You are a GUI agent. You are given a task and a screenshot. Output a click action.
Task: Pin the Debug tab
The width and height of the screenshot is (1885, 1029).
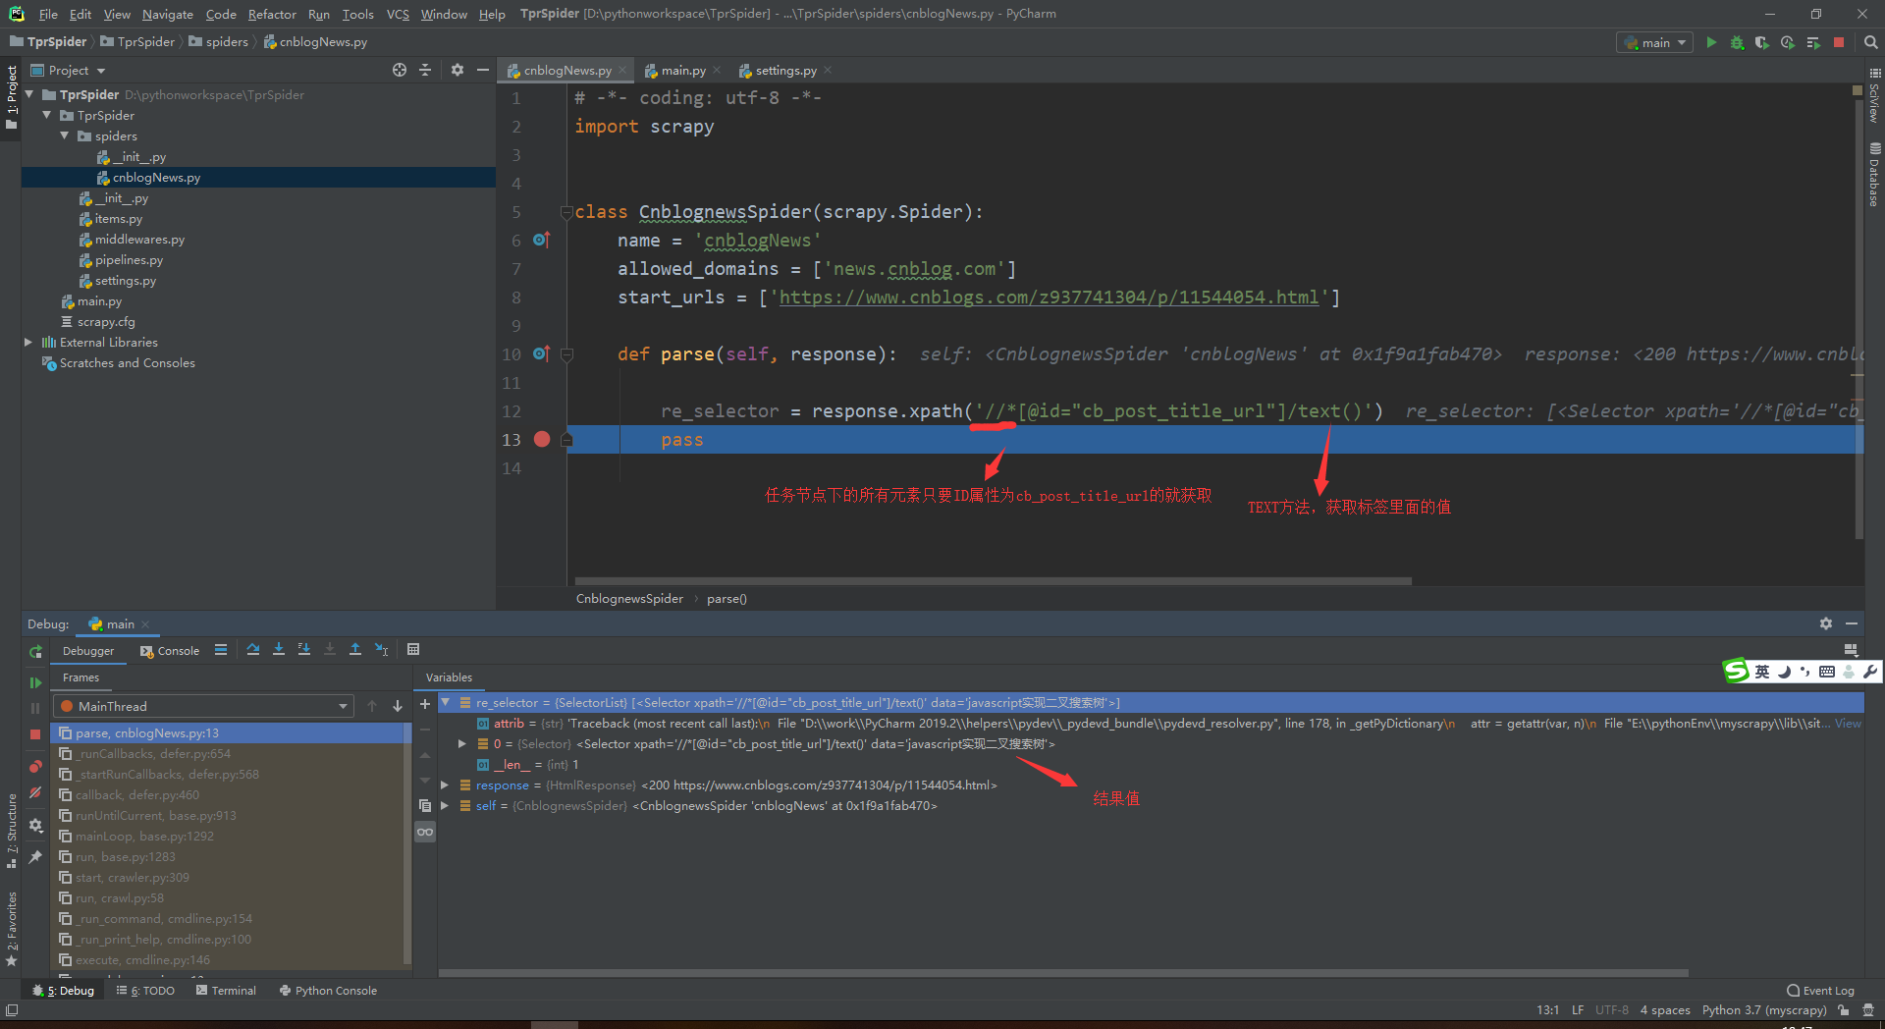point(35,857)
